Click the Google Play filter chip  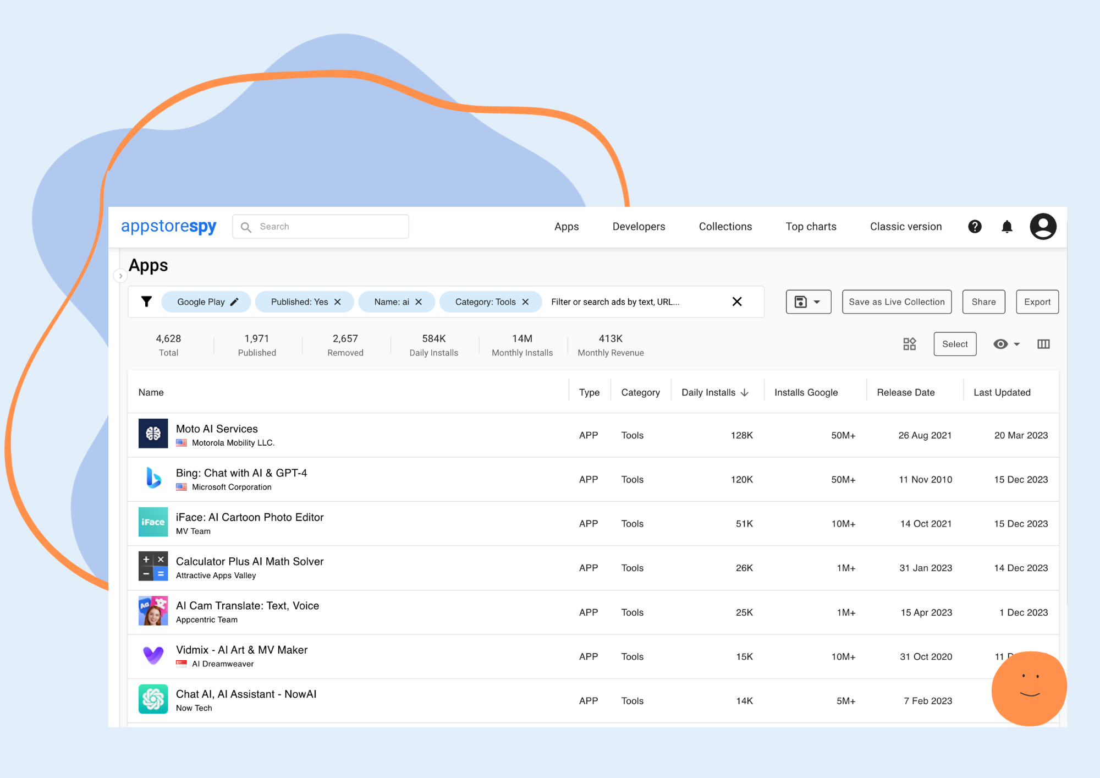click(206, 302)
